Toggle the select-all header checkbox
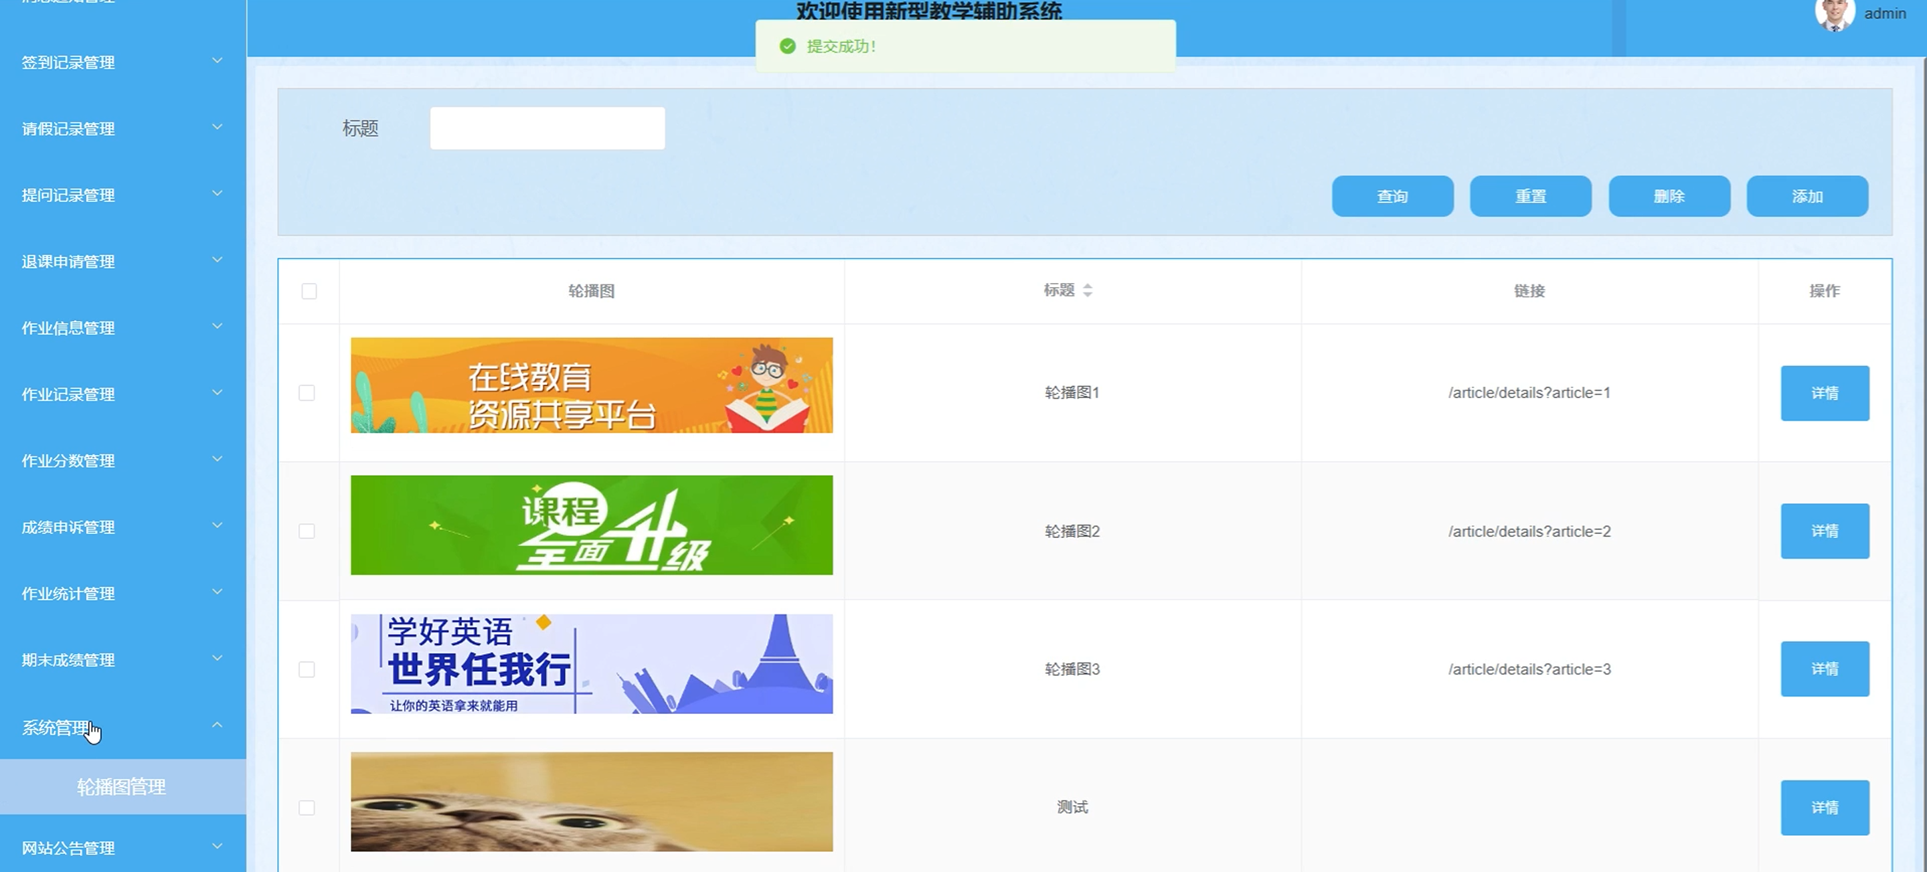Viewport: 1927px width, 872px height. (x=309, y=291)
